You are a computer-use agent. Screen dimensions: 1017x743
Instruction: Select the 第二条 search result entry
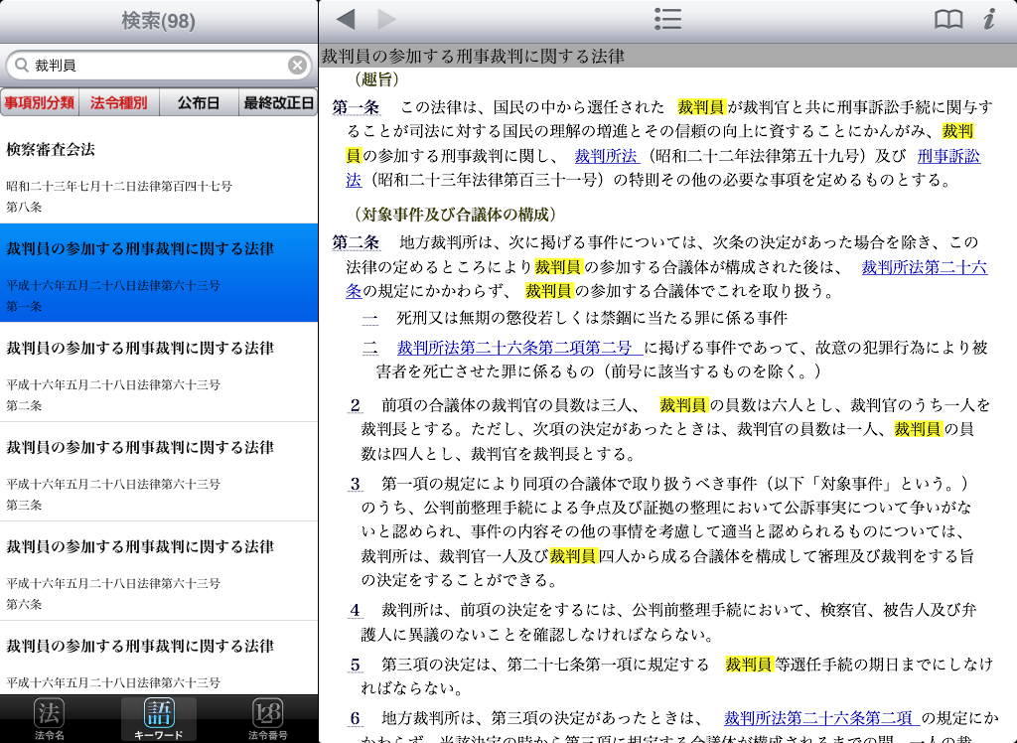click(x=159, y=372)
